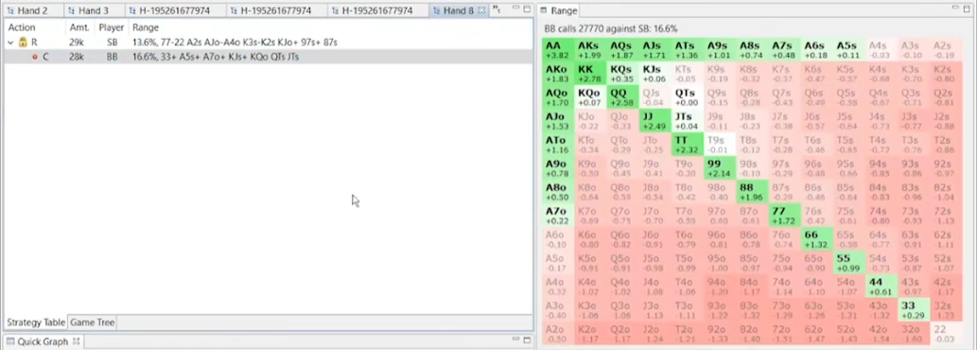The image size is (977, 350).
Task: Select the 33 cell showing +0.29
Action: (914, 310)
